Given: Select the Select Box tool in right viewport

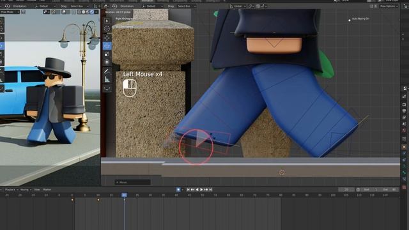Looking at the screenshot, I should point(107,20).
